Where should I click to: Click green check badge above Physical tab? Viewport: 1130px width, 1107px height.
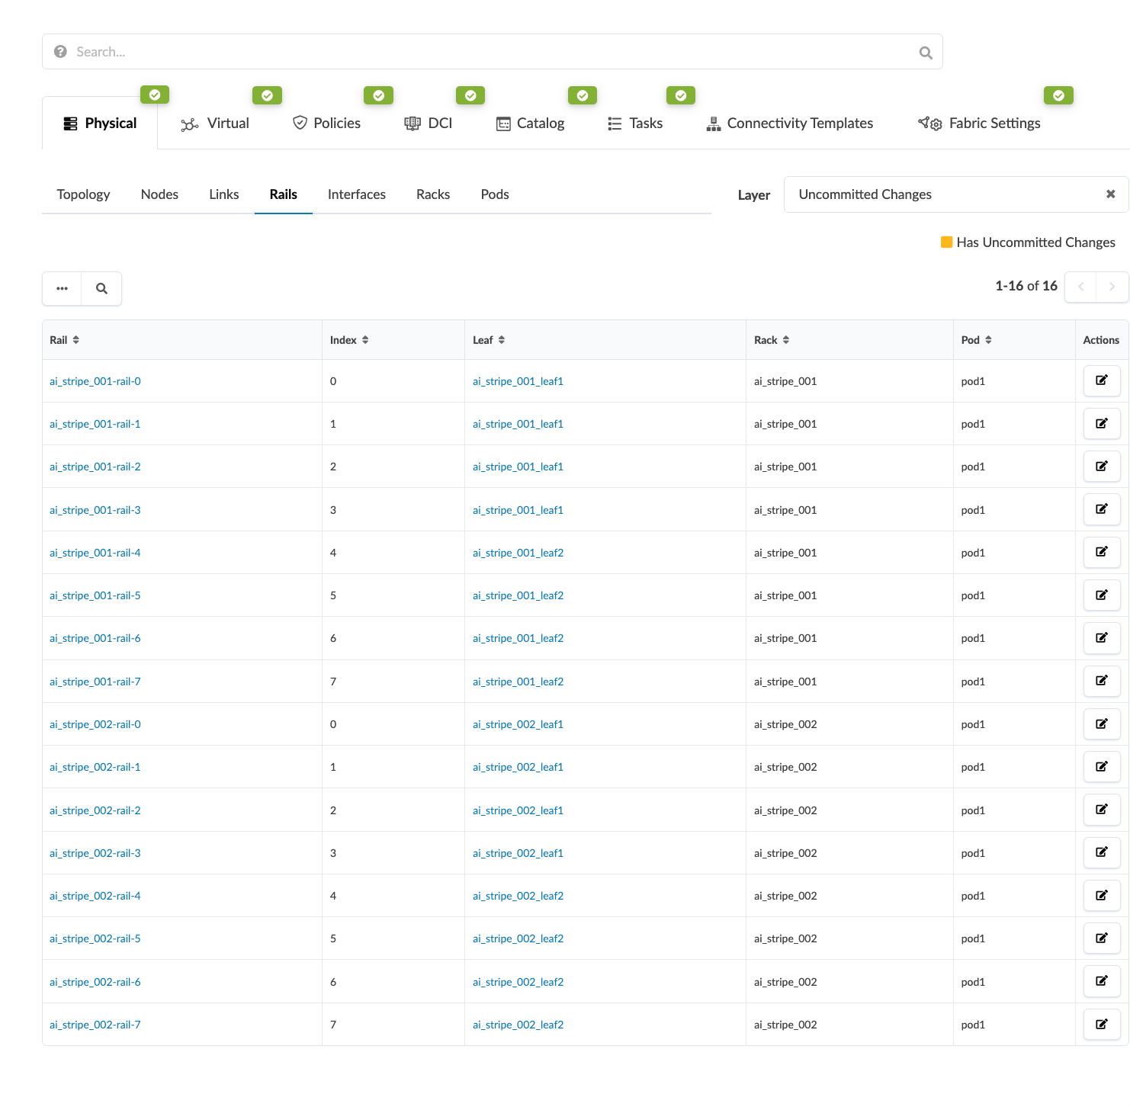(x=155, y=95)
